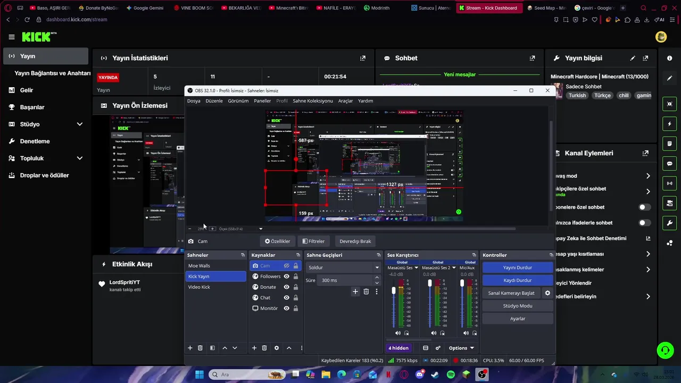Adjust Masaüstü Ses 2 volume fader
The image size is (681, 383).
coord(430,284)
